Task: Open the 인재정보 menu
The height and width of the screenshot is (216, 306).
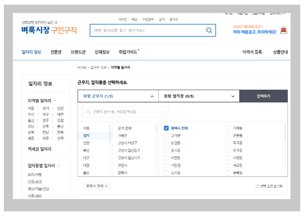Action: (102, 52)
